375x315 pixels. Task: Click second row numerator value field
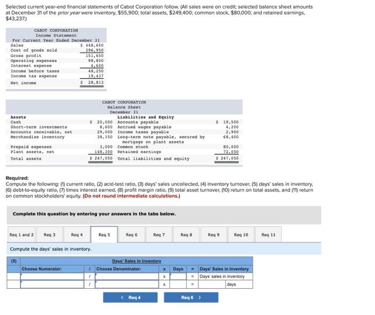pyautogui.click(x=52, y=284)
